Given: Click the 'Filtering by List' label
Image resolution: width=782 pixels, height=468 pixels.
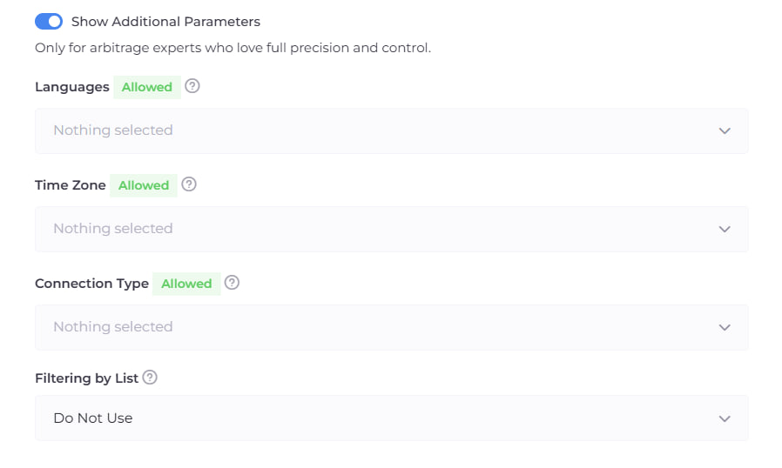Looking at the screenshot, I should pyautogui.click(x=87, y=378).
